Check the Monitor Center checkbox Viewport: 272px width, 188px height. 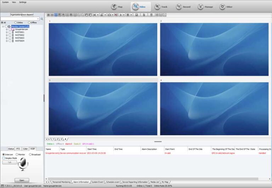click(6, 27)
